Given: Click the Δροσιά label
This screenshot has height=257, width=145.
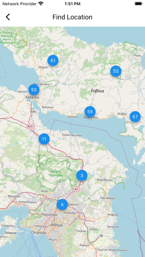Looking at the screenshot, I should pos(23,92).
